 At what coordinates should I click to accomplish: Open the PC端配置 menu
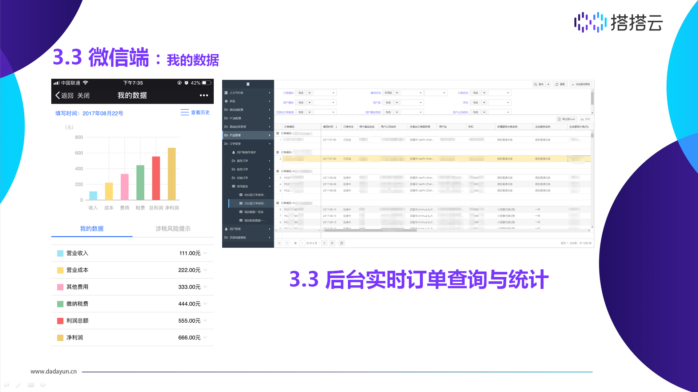(248, 118)
